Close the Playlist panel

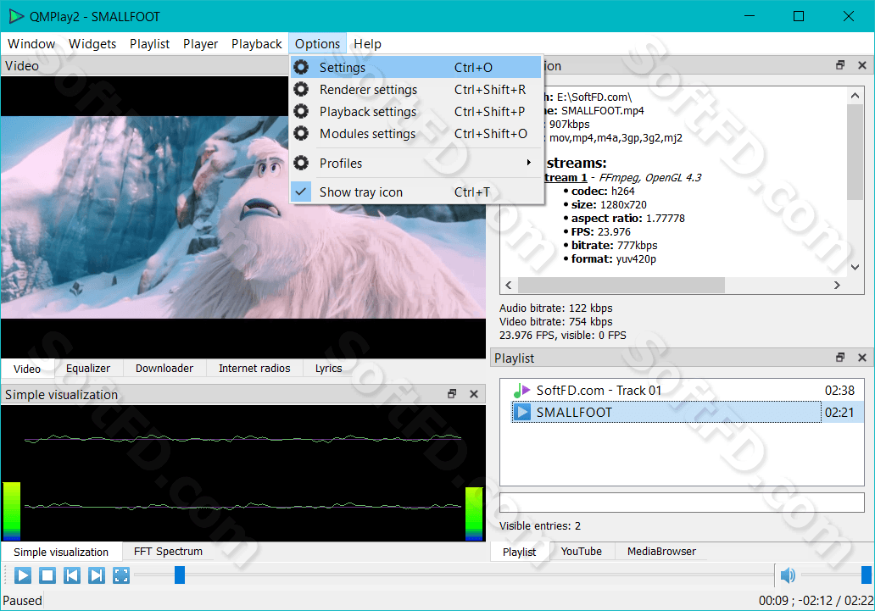pyautogui.click(x=862, y=358)
